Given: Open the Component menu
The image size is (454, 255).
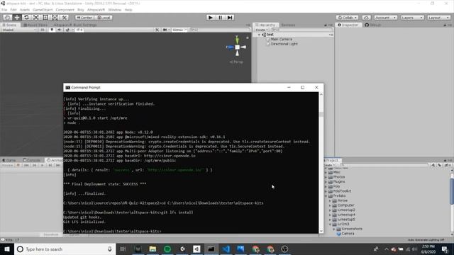Looking at the screenshot, I should (x=65, y=10).
